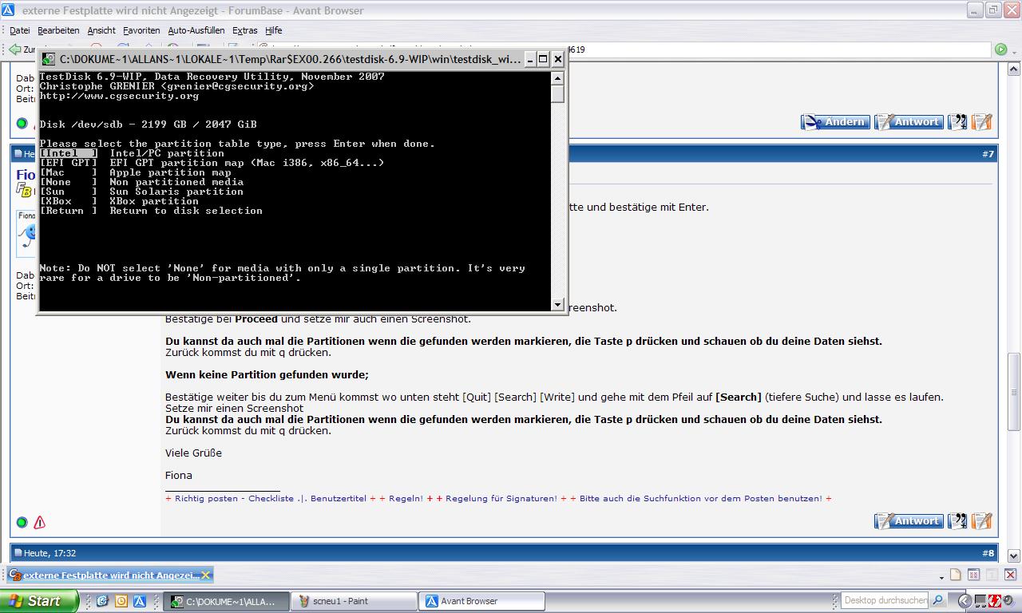Open the Extras menu

(245, 30)
